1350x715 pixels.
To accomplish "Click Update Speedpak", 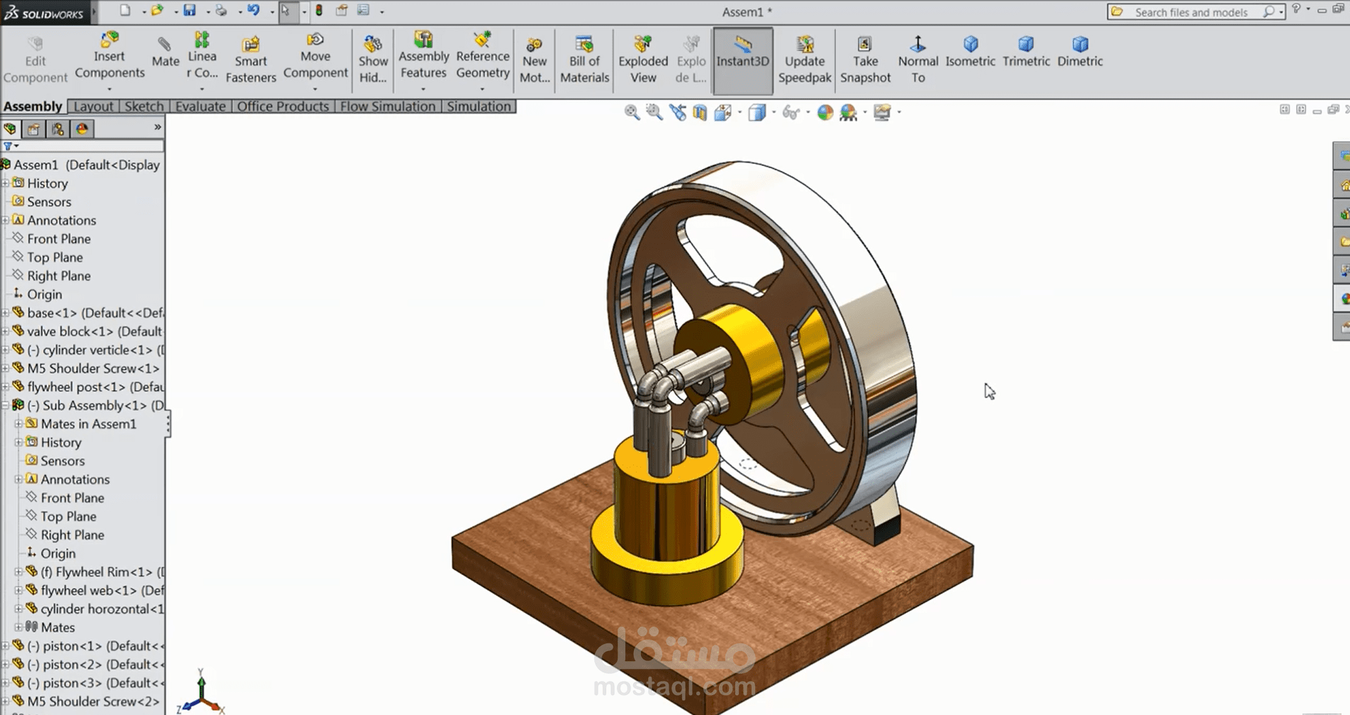I will tap(805, 60).
